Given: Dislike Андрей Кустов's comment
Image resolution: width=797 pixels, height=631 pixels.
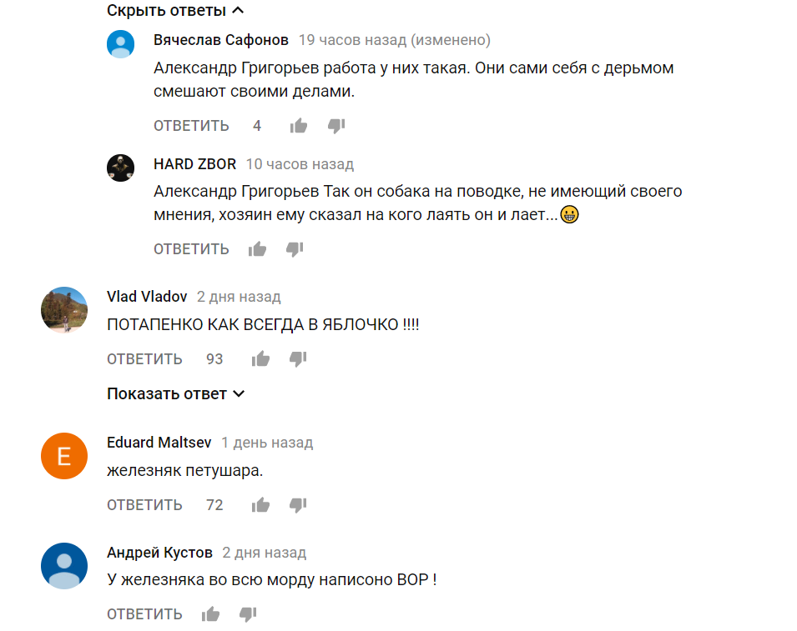Looking at the screenshot, I should point(248,614).
